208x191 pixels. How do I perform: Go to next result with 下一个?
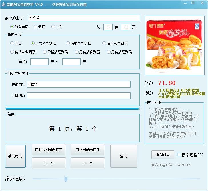click(x=88, y=163)
